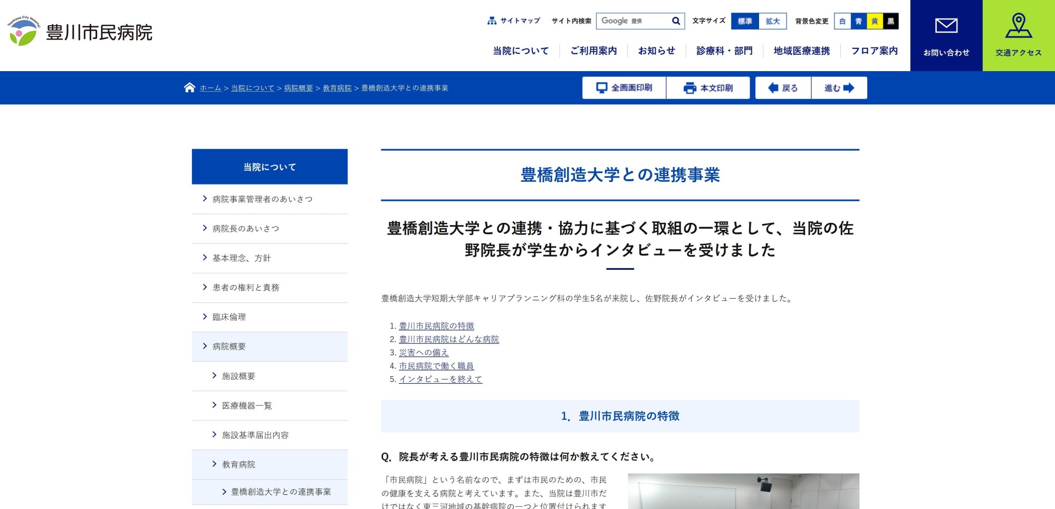The image size is (1055, 509).
Task: Open 患者の権利と責務 in sidebar
Action: pyautogui.click(x=270, y=288)
